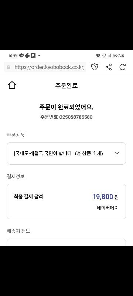Open the 결국 국민이 합니다 order item card
Image resolution: width=133 pixels, height=296 pixels.
point(66,154)
